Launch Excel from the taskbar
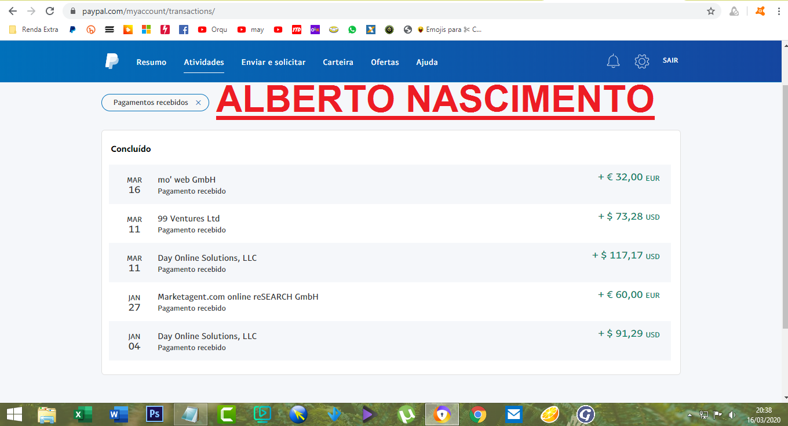This screenshot has width=788, height=426. pos(83,414)
